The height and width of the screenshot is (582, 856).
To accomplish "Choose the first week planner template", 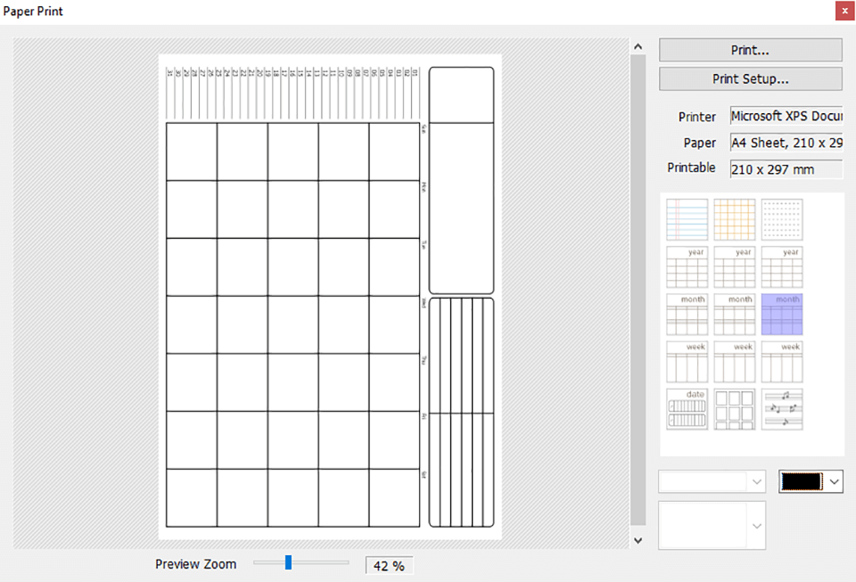I will click(x=687, y=362).
